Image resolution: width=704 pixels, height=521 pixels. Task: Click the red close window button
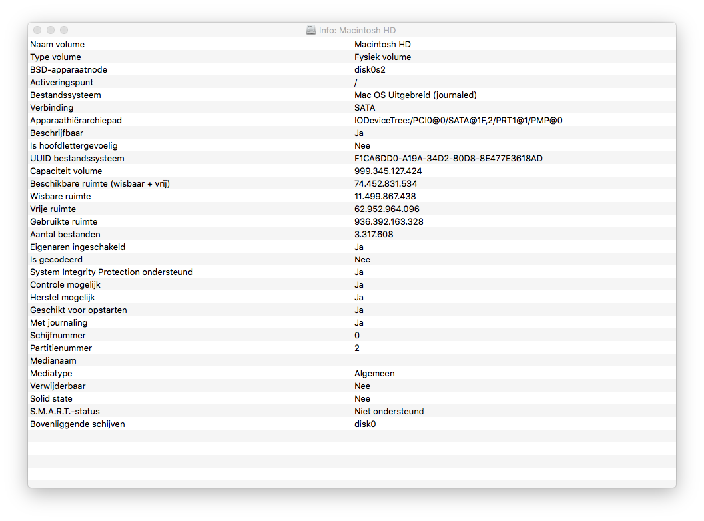pyautogui.click(x=38, y=30)
